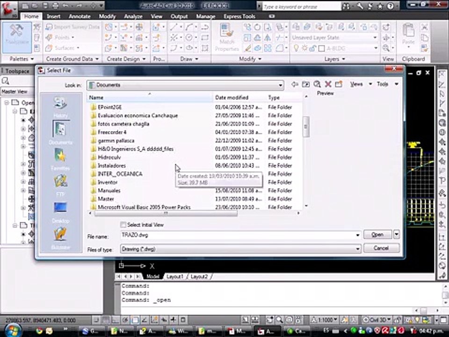Click the search star favorites icon in title bar
449x337 pixels.
pyautogui.click(x=380, y=6)
